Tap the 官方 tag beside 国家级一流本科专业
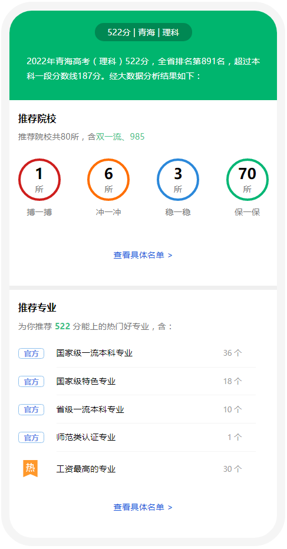The width and height of the screenshot is (287, 549). [31, 353]
